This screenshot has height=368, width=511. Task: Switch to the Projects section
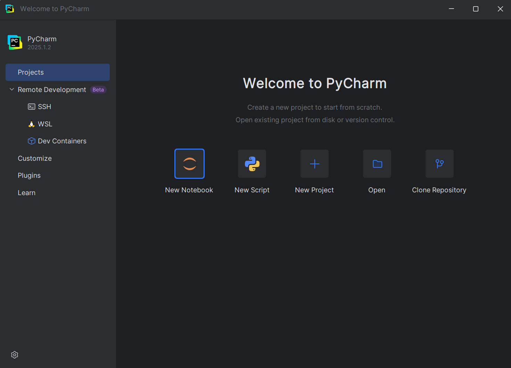click(x=31, y=72)
